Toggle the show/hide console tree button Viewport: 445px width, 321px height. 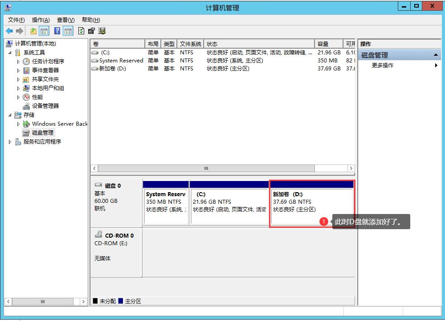pyautogui.click(x=44, y=31)
